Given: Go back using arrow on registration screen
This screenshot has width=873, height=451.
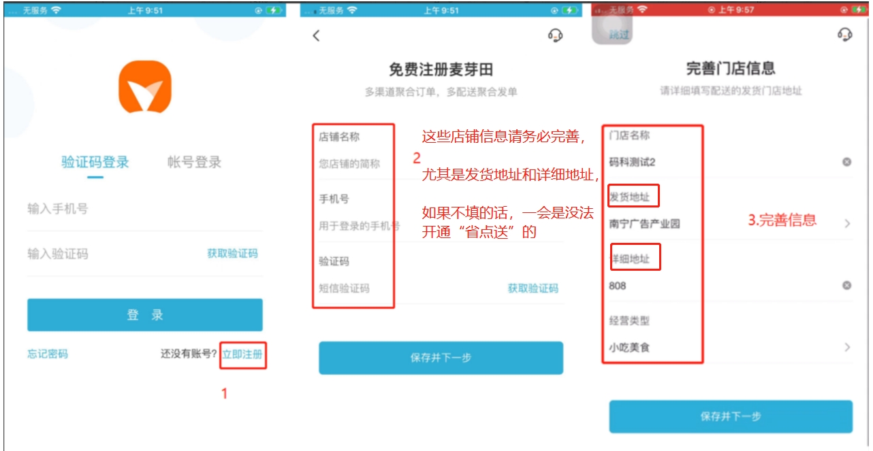Looking at the screenshot, I should click(316, 36).
